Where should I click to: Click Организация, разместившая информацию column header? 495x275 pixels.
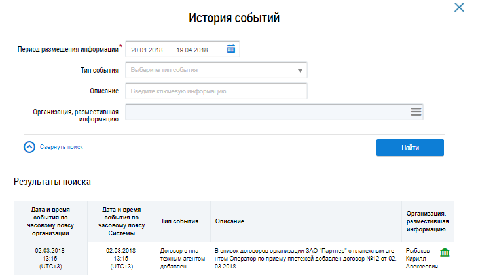click(426, 221)
